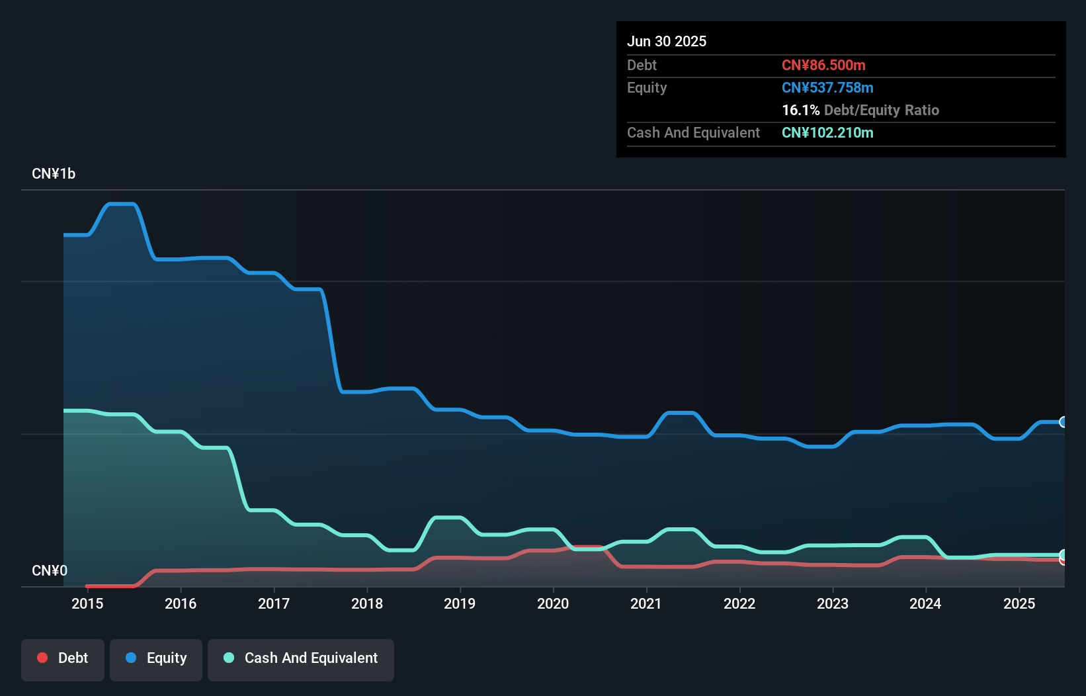The width and height of the screenshot is (1086, 696).
Task: Toggle the Cash And Equivalent series visibility
Action: [x=301, y=659]
